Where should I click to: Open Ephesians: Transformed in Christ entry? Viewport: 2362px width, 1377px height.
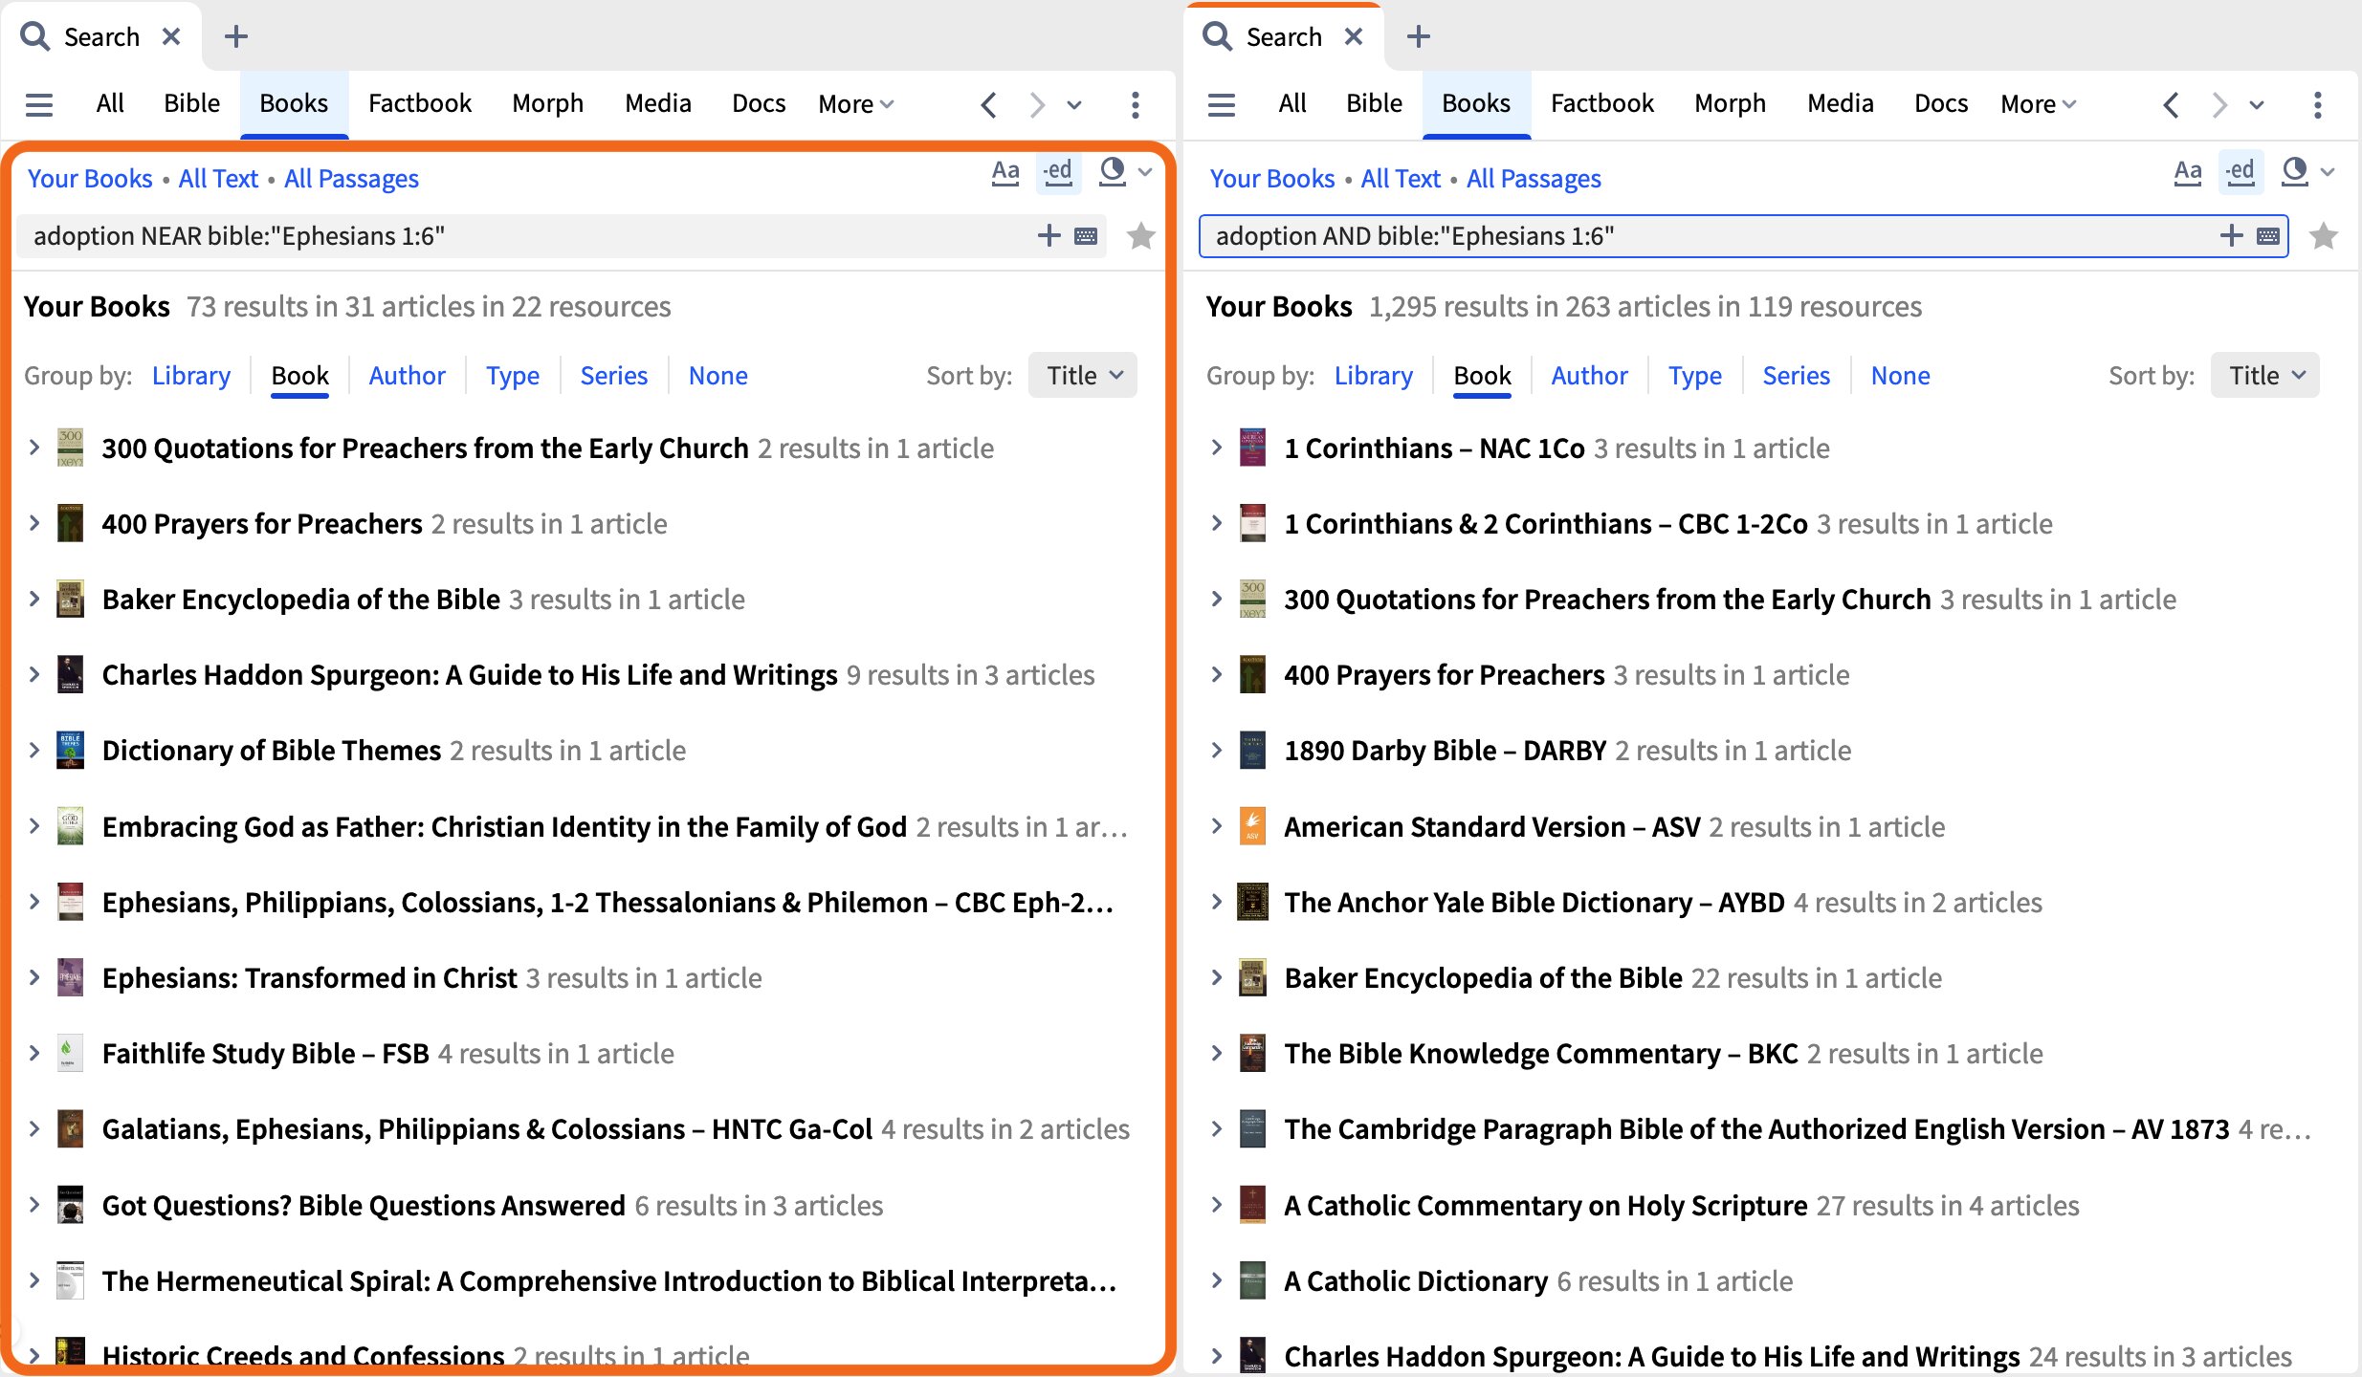tap(310, 977)
